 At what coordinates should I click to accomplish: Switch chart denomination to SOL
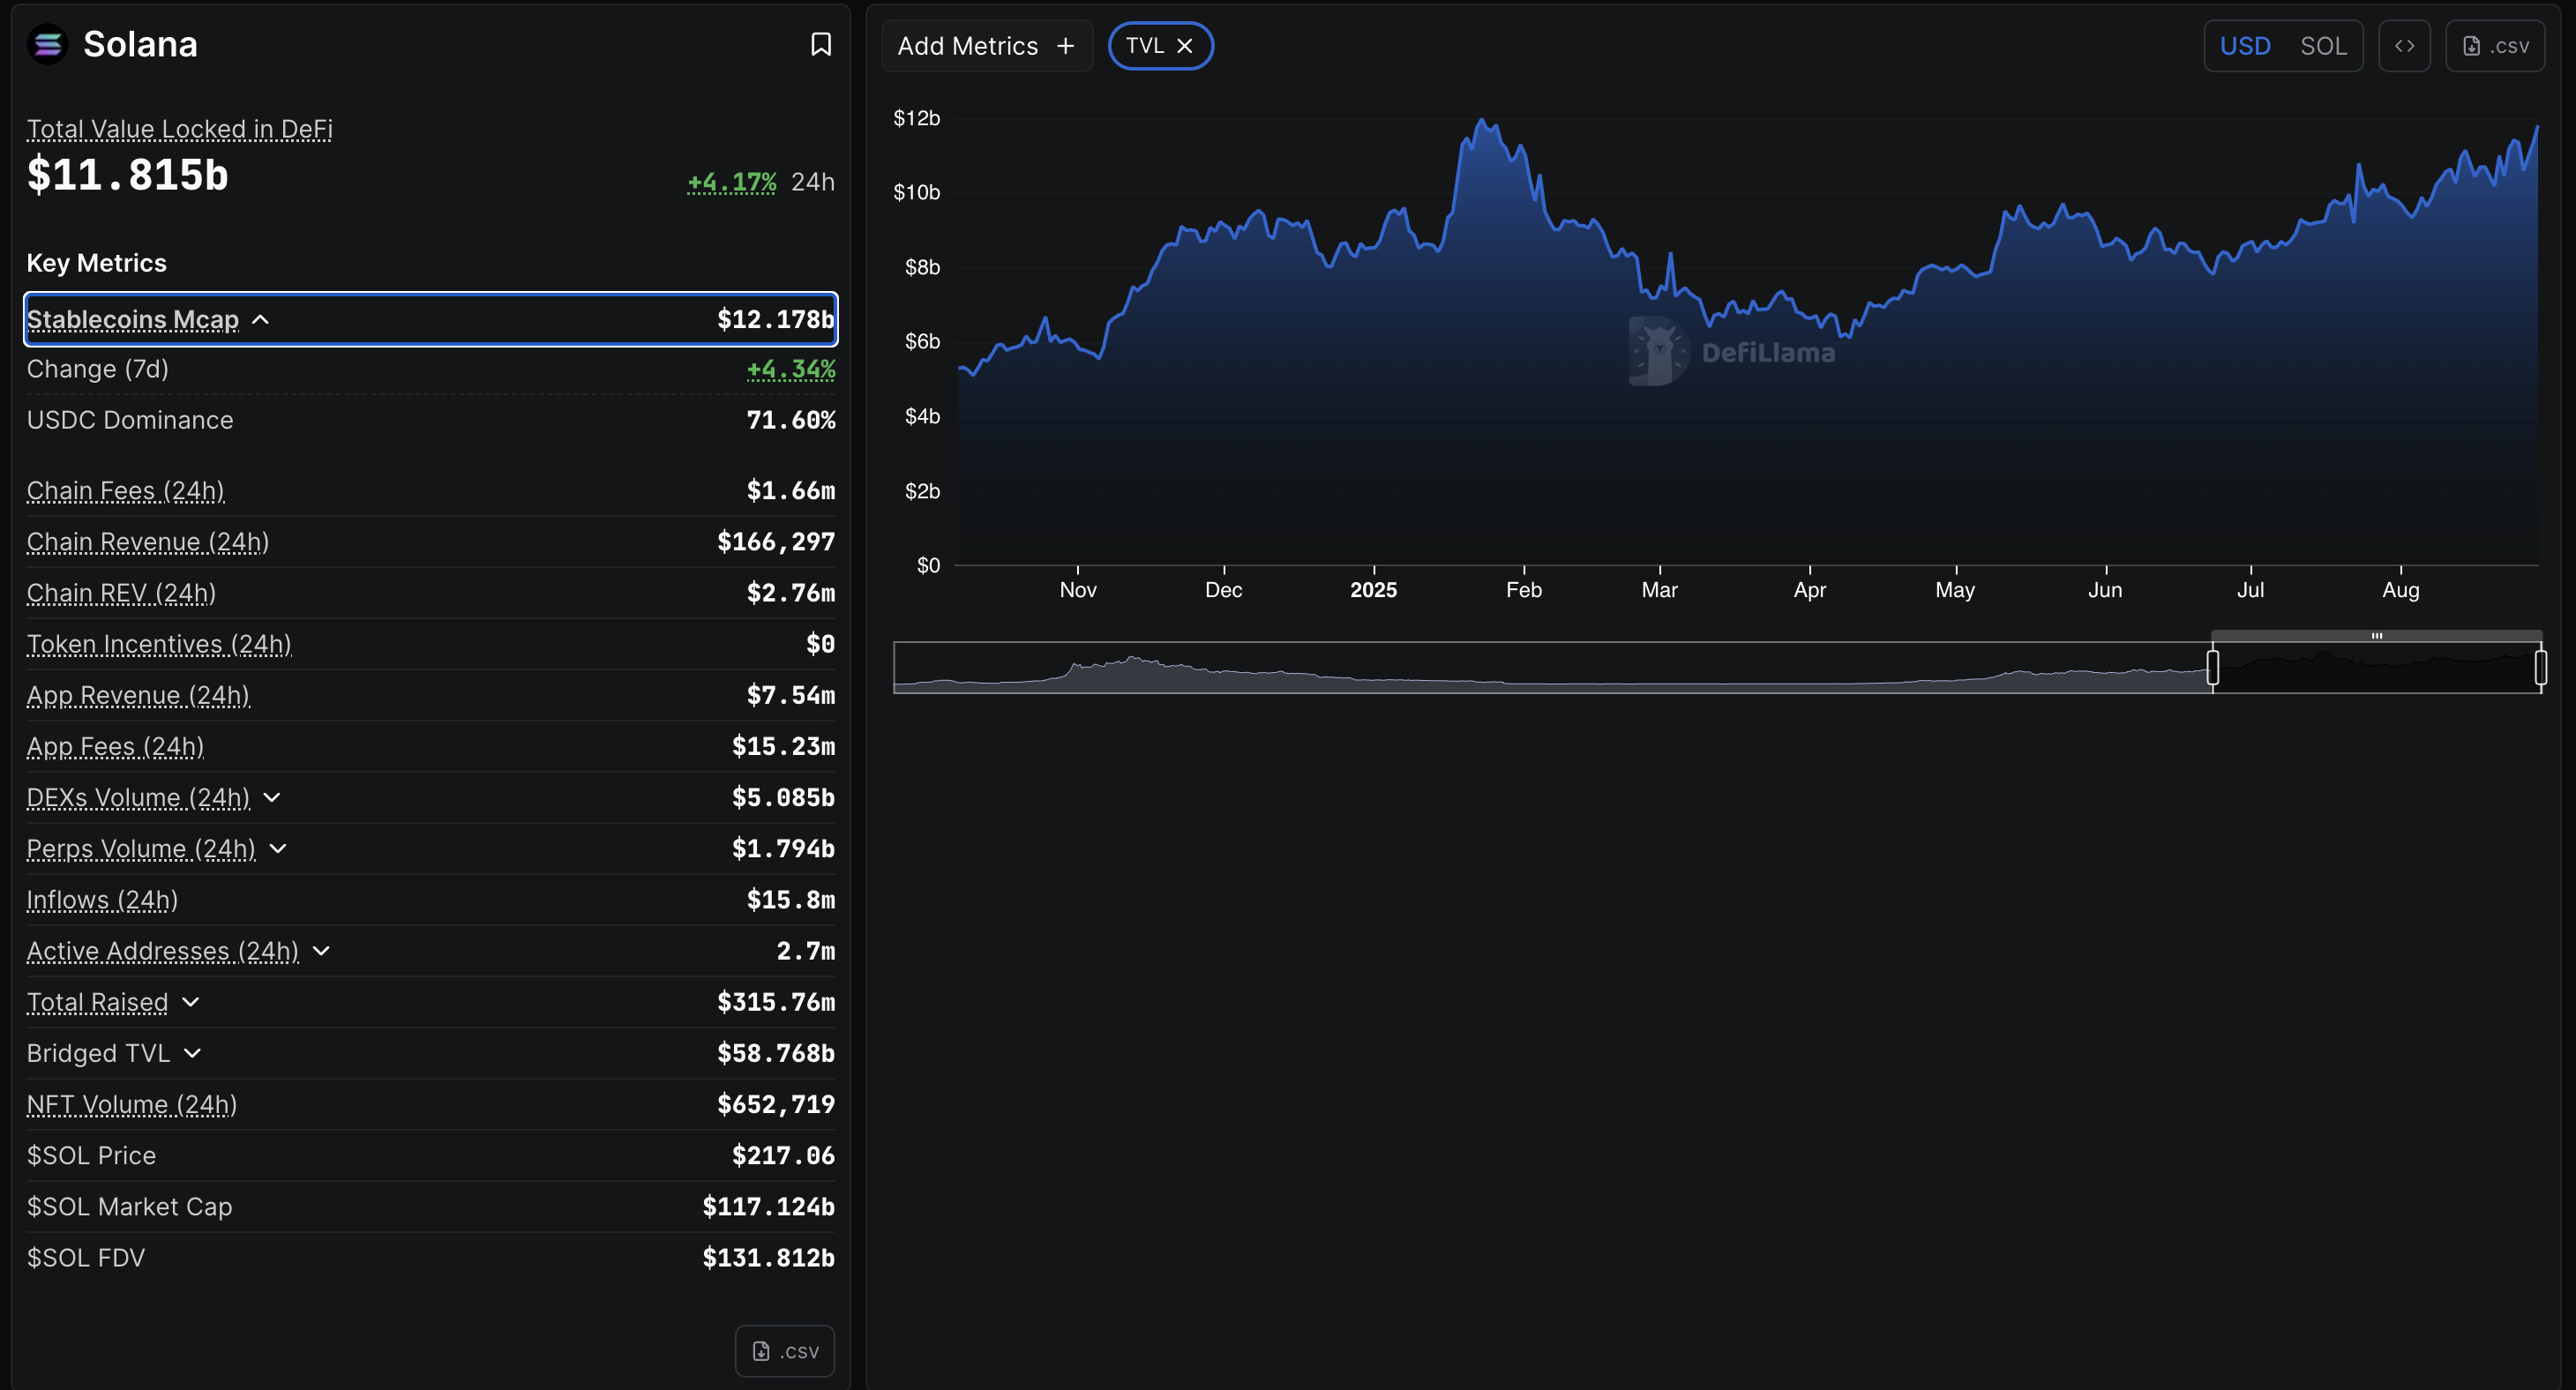click(x=2322, y=46)
